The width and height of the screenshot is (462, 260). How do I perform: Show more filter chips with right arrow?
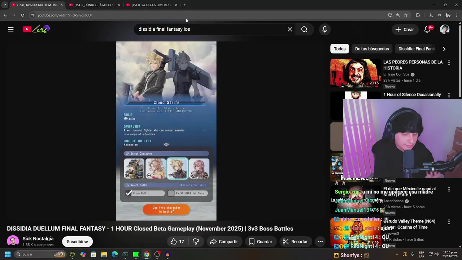click(x=444, y=49)
